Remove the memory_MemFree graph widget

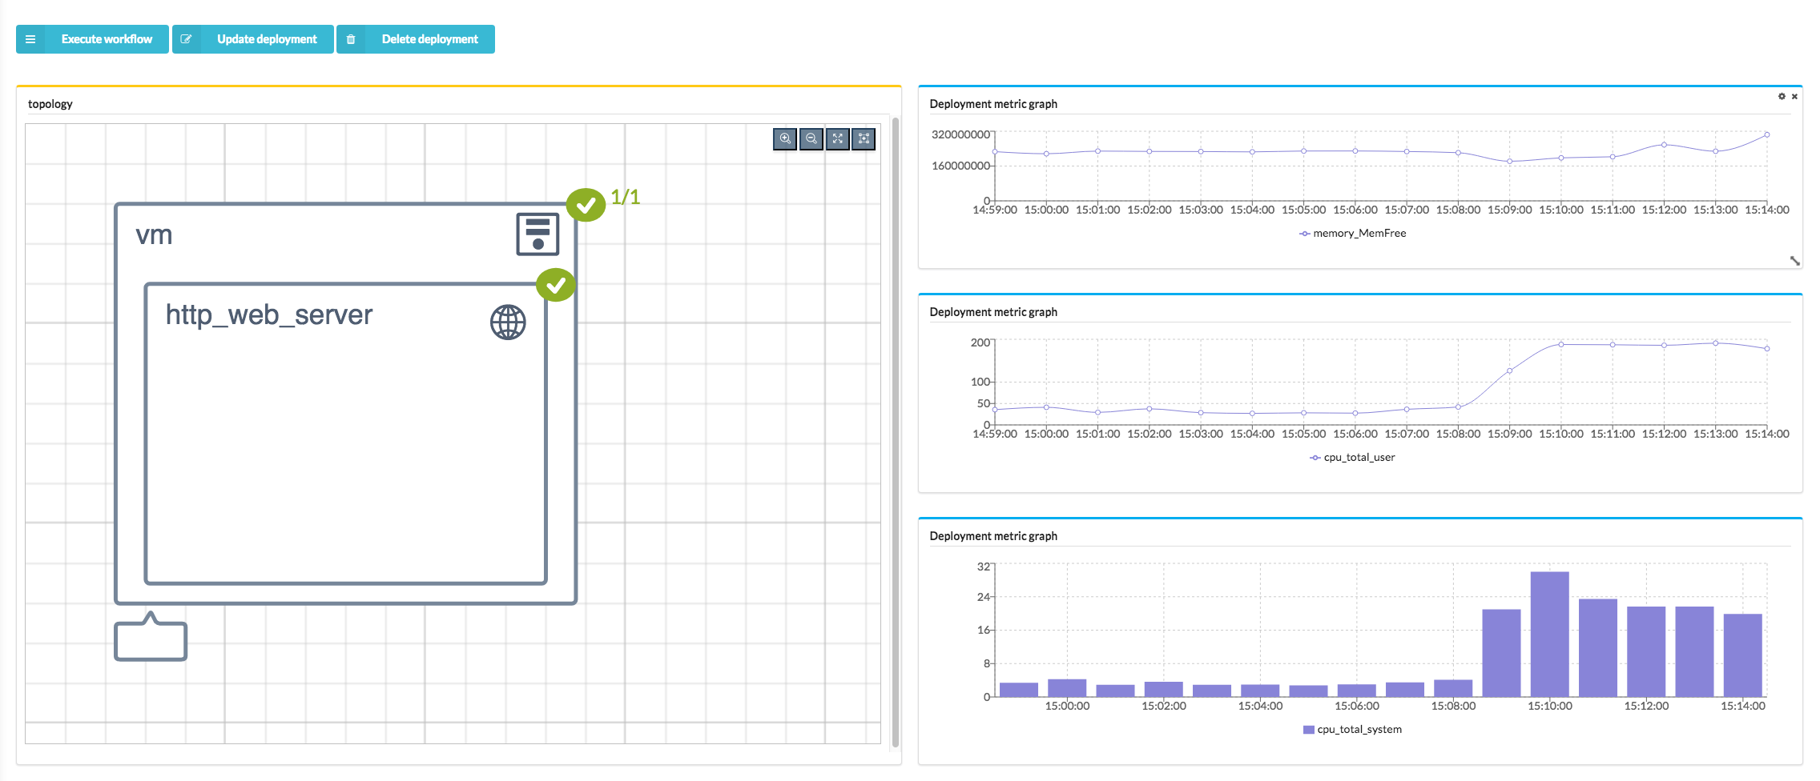tap(1794, 96)
